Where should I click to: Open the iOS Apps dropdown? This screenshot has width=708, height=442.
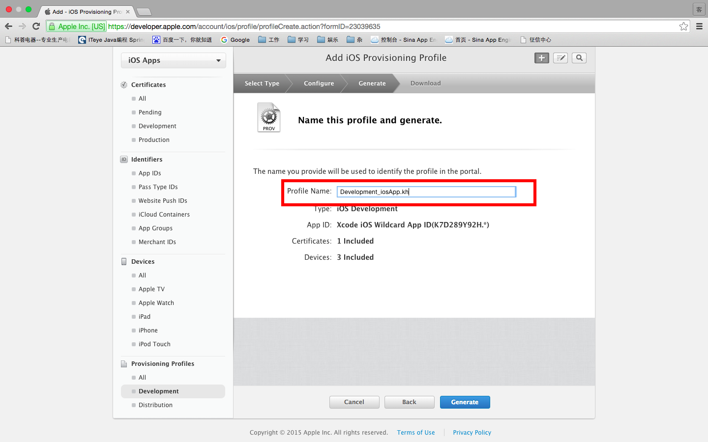coord(174,60)
